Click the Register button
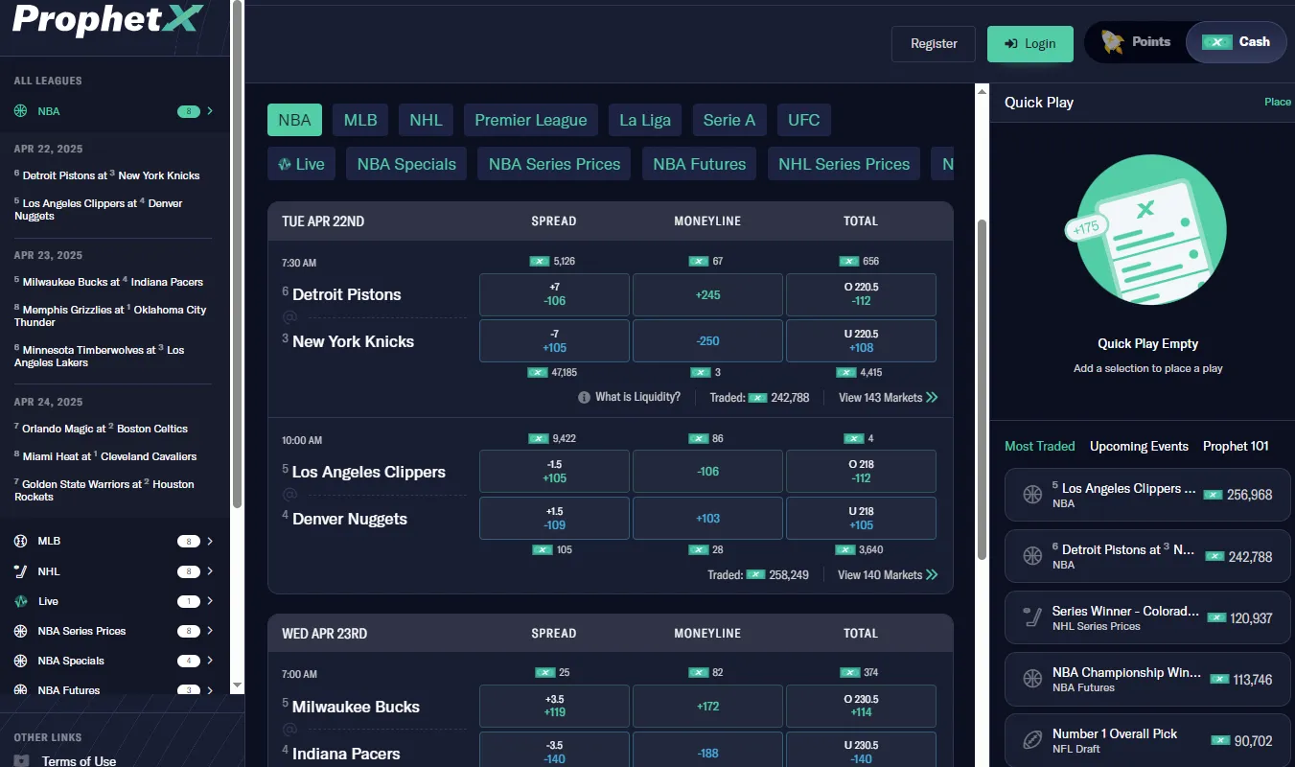The width and height of the screenshot is (1295, 767). pyautogui.click(x=934, y=43)
